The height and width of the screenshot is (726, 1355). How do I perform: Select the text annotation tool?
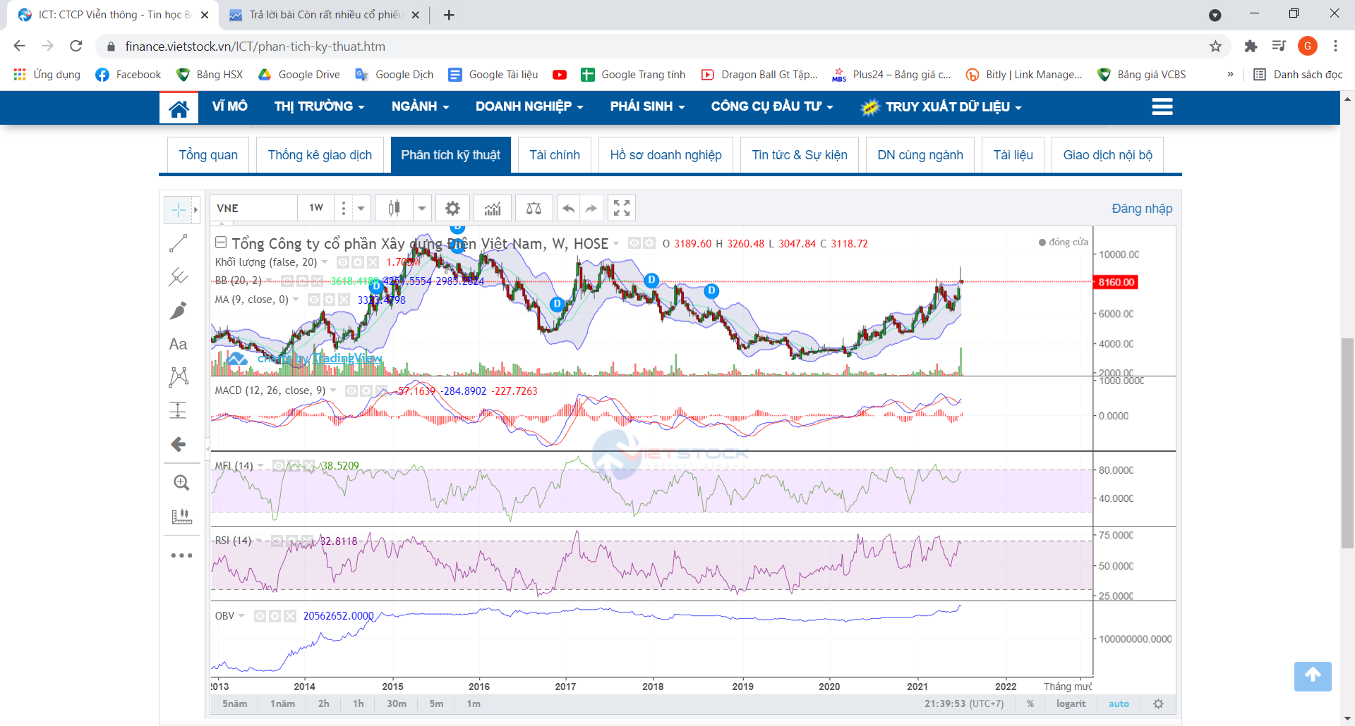(x=179, y=344)
